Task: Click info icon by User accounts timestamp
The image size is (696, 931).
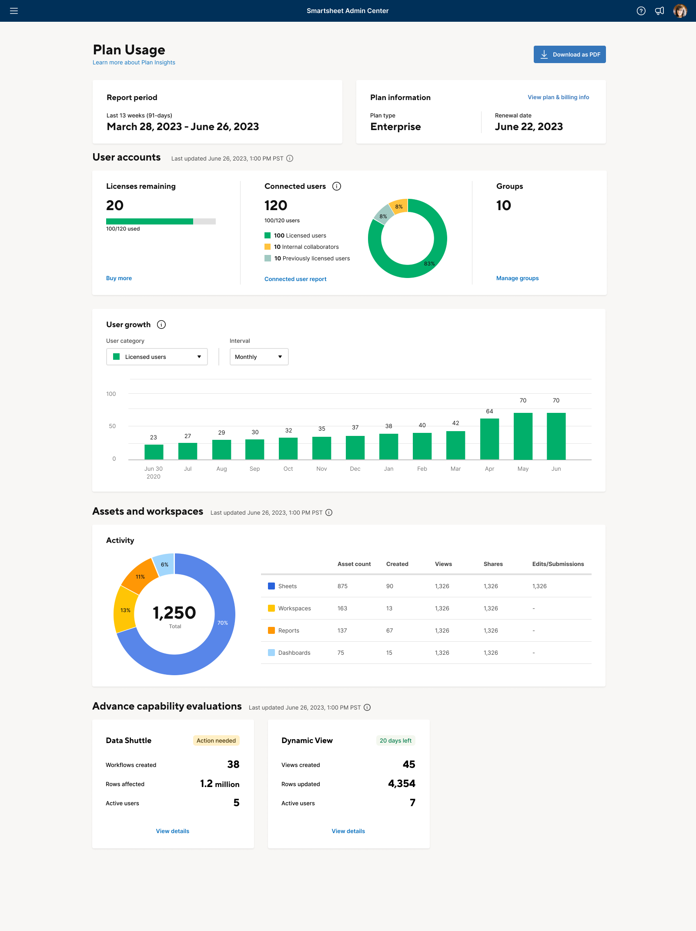Action: 290,158
